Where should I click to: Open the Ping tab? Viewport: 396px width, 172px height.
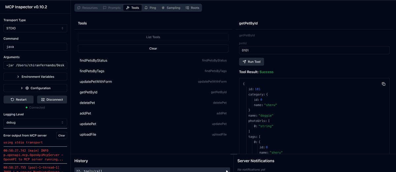(150, 8)
